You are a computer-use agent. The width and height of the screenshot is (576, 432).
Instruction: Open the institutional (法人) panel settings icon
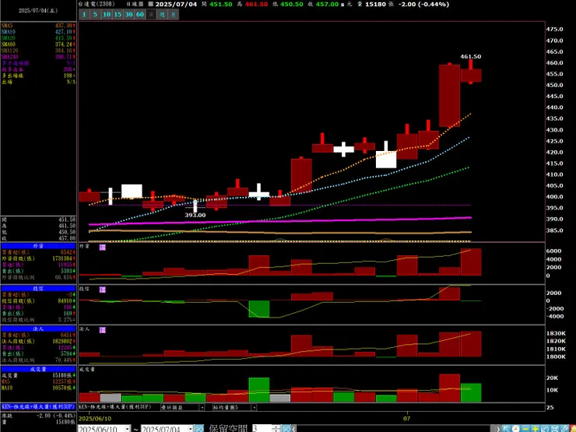point(103,330)
